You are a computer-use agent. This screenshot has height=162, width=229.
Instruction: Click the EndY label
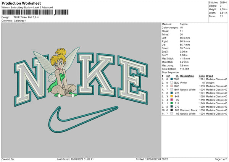(x=165, y=55)
